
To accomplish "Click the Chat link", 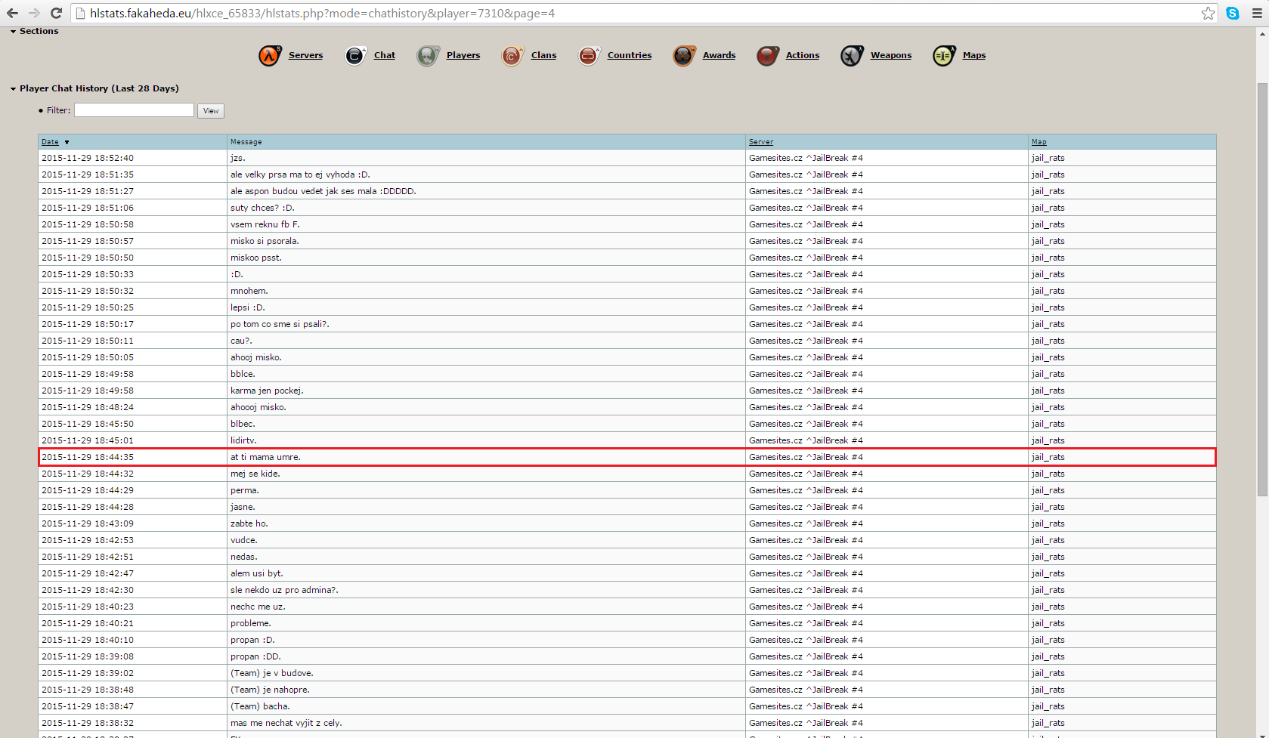I will pos(384,55).
